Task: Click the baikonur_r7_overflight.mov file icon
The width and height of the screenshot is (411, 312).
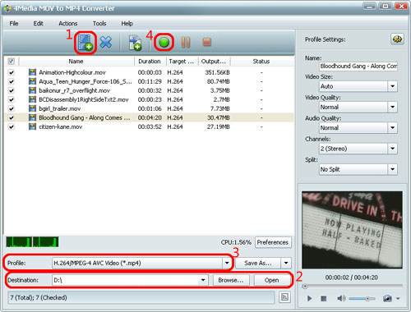Action: 32,90
